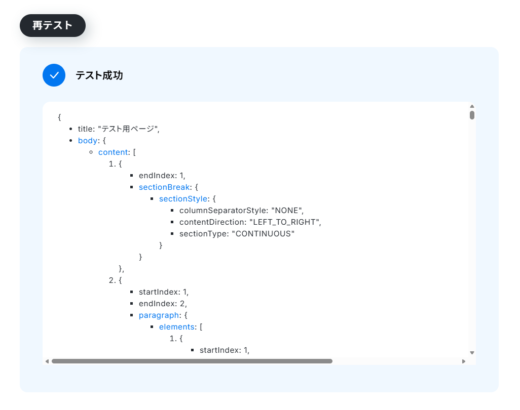Click the title テスト用ページ value
The width and height of the screenshot is (520, 410).
click(x=129, y=129)
